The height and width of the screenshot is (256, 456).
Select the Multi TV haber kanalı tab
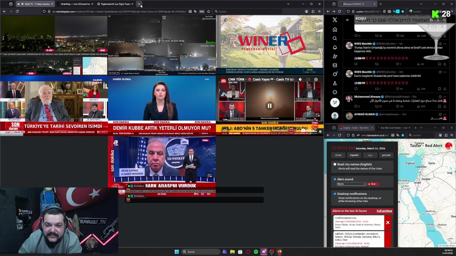click(35, 4)
